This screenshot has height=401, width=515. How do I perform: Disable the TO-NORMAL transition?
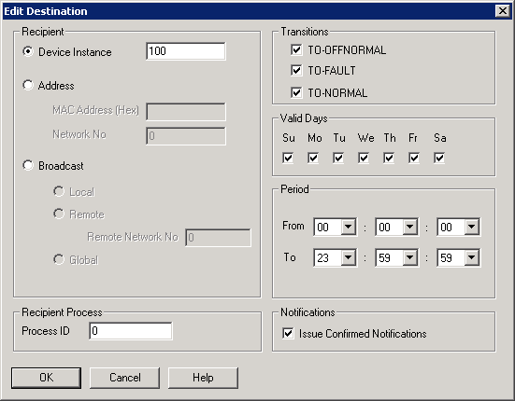(x=296, y=92)
